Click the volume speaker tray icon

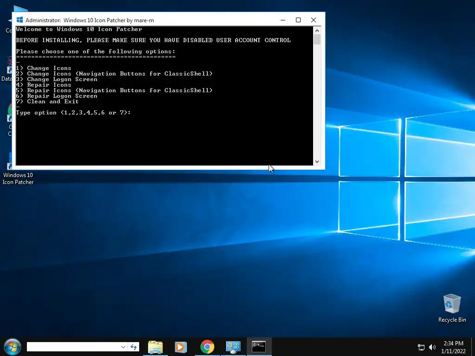432,347
